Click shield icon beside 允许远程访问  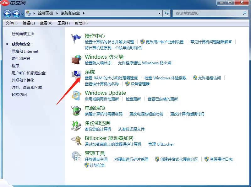tap(195, 78)
